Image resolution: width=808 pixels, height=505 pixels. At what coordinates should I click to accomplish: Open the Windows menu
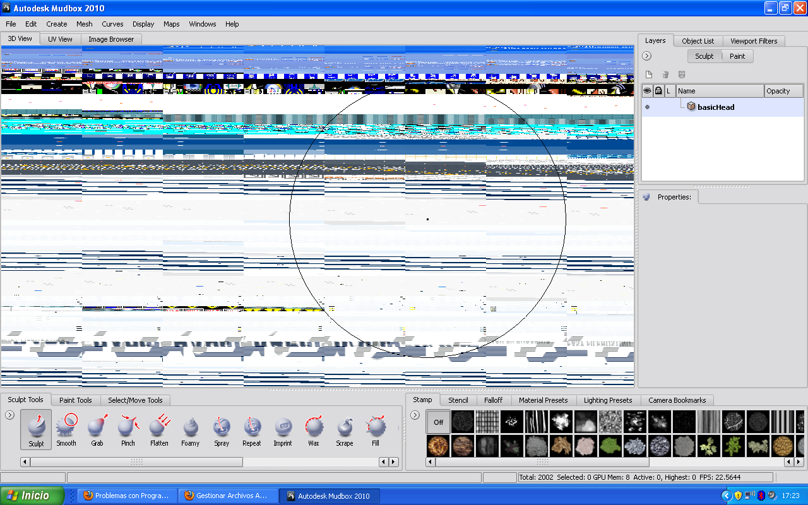click(203, 24)
